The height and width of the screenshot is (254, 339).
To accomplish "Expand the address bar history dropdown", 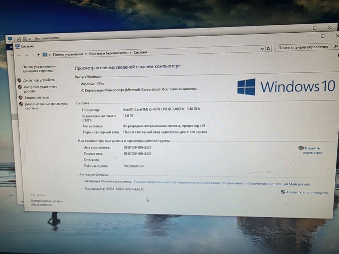I will pyautogui.click(x=262, y=49).
